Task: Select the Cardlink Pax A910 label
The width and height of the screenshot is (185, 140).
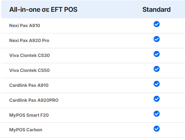Action: click(29, 85)
